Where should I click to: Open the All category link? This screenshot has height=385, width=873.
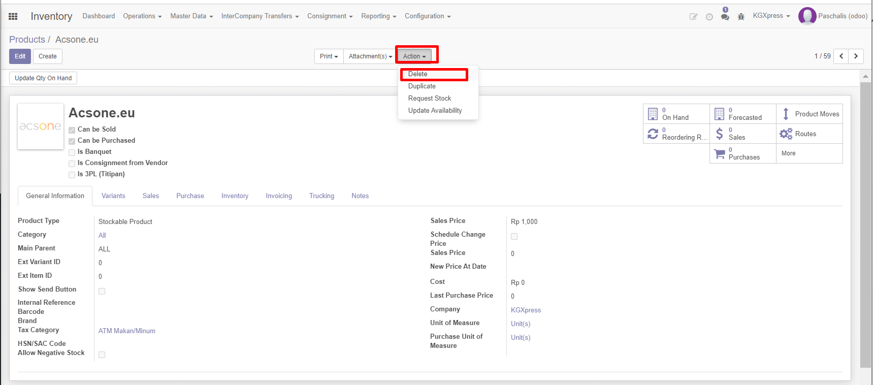click(x=102, y=236)
